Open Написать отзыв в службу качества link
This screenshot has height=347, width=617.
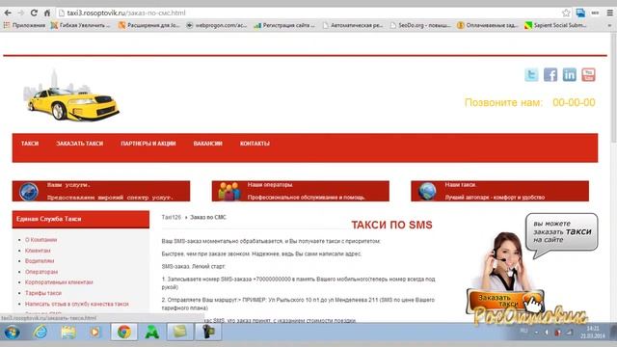tap(77, 304)
